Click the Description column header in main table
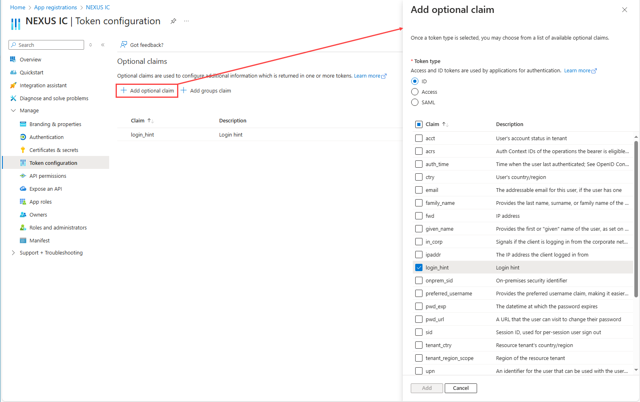The height and width of the screenshot is (402, 640). point(232,120)
